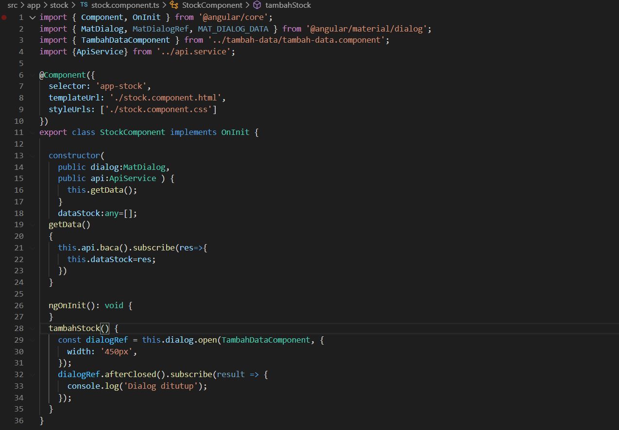
Task: Click 'constructor' on line 13
Action: (x=74, y=155)
